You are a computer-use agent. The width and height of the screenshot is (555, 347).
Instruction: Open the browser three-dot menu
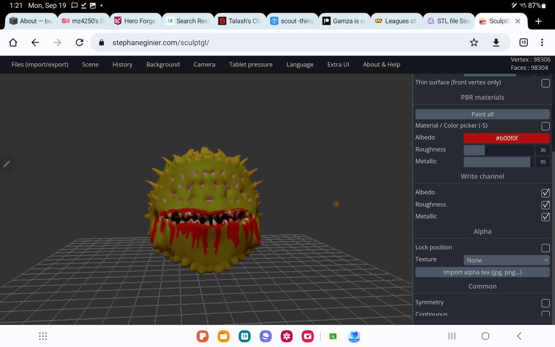click(542, 43)
